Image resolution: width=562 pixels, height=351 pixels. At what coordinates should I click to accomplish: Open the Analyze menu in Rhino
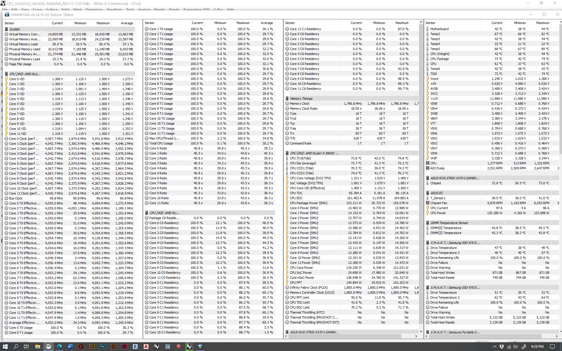144,9
